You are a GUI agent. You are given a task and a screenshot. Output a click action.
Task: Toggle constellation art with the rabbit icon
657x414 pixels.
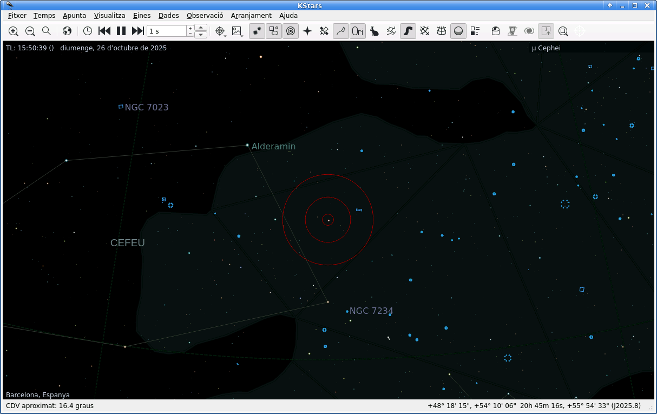pos(374,31)
